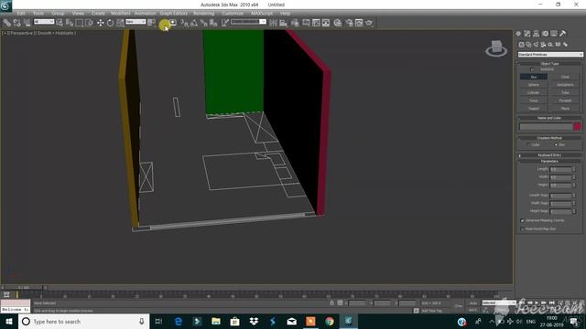Select Shapes category in Create panel
Screen dimensions: 586x329
(528, 45)
